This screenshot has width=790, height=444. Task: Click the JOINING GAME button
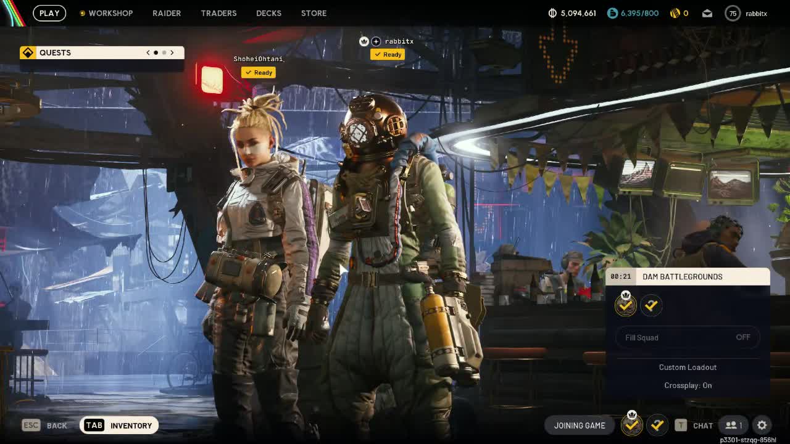(580, 425)
